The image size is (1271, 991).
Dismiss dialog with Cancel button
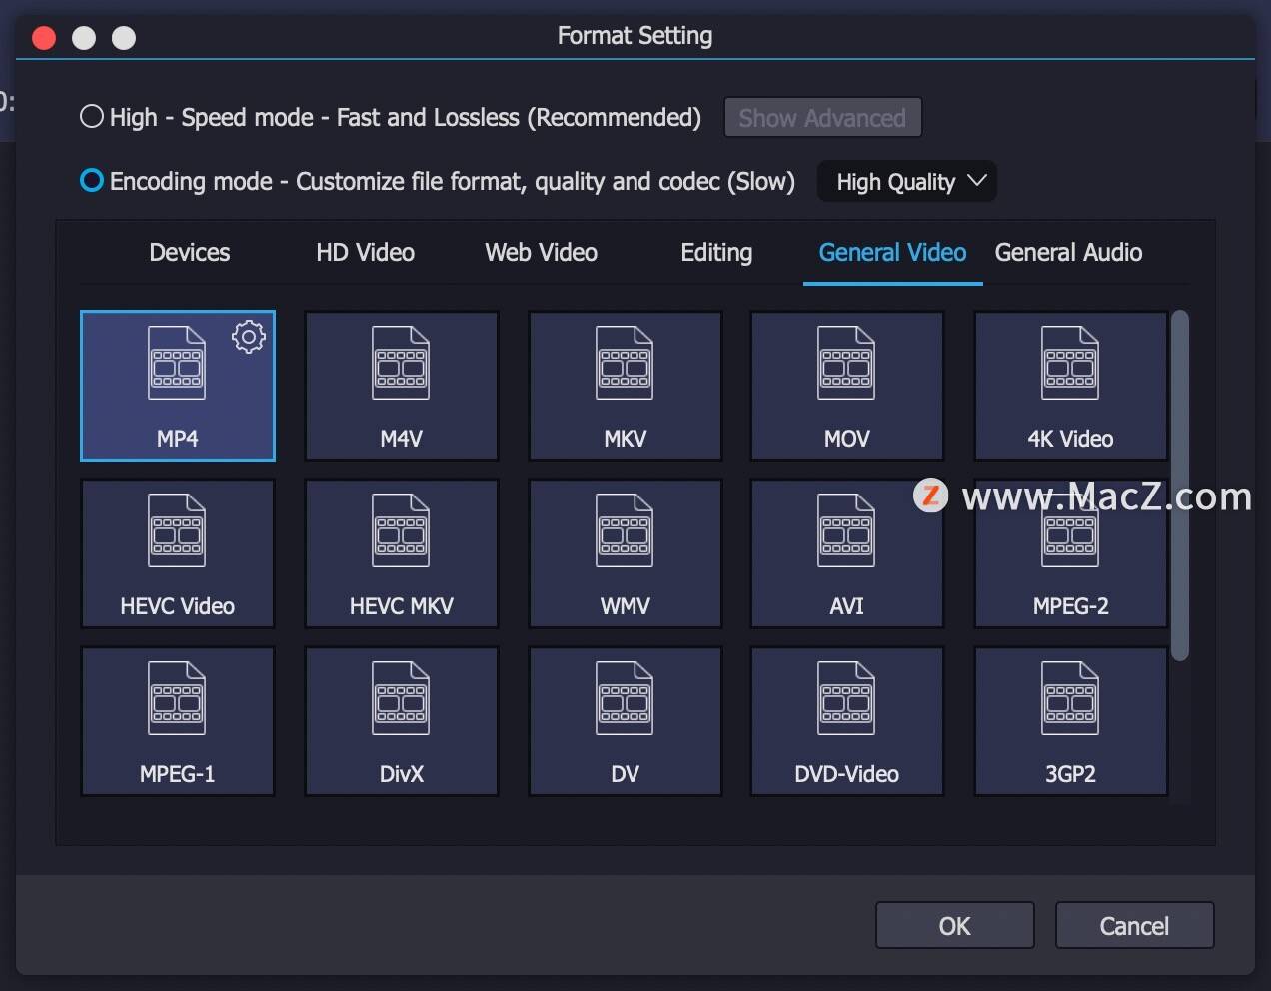(x=1135, y=926)
